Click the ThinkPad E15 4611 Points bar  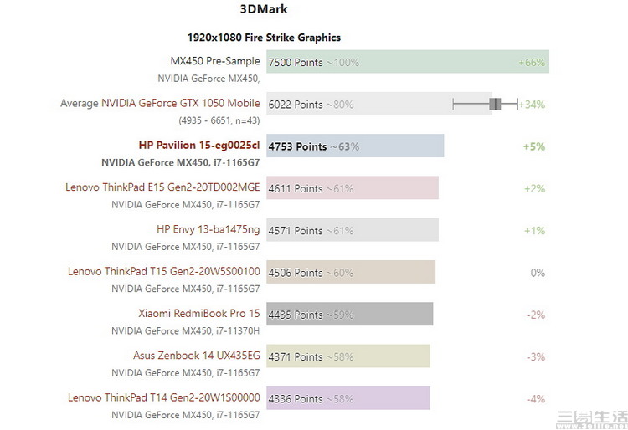(353, 188)
